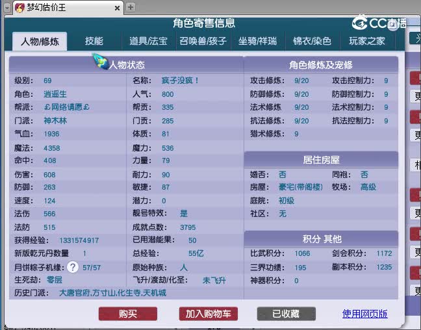Click the 魔法 value 4358
The width and height of the screenshot is (421, 330).
click(52, 148)
